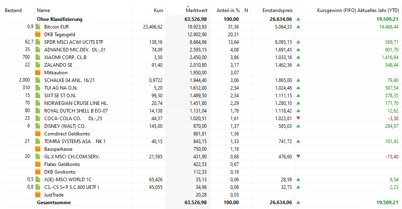The width and height of the screenshot is (402, 209).
Task: Click red down arrow for GL.X MSCI CH.COM.SERV.
Action: (x=298, y=156)
